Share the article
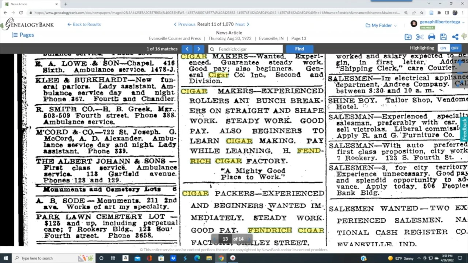Screen dimensions: 468x263 455,37
